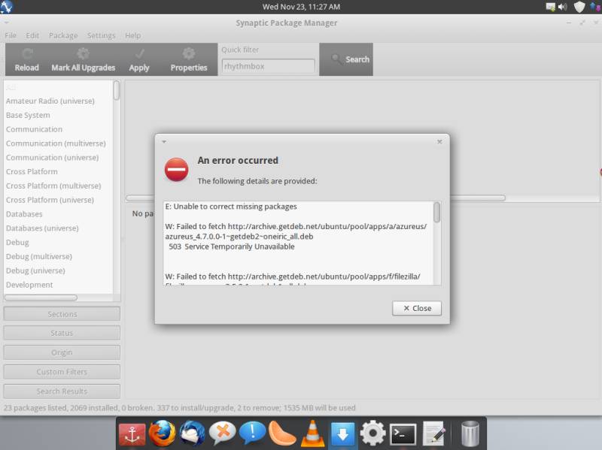Click the Close button in error dialog
The height and width of the screenshot is (450, 602).
pyautogui.click(x=417, y=308)
